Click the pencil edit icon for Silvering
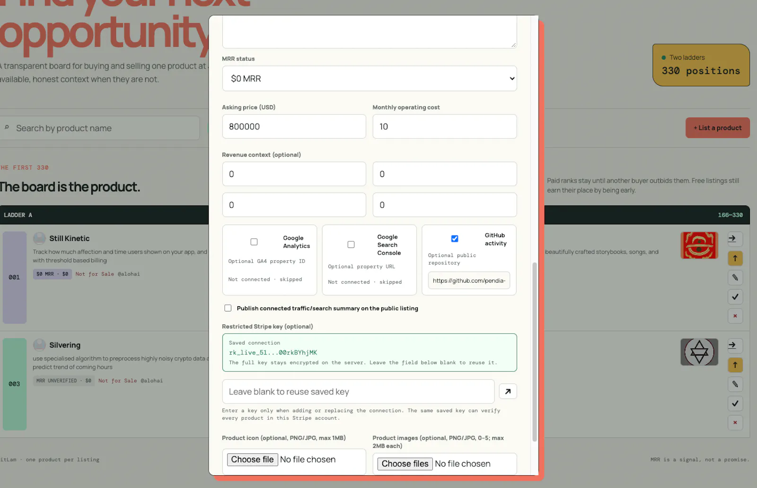The image size is (757, 488). (x=735, y=384)
